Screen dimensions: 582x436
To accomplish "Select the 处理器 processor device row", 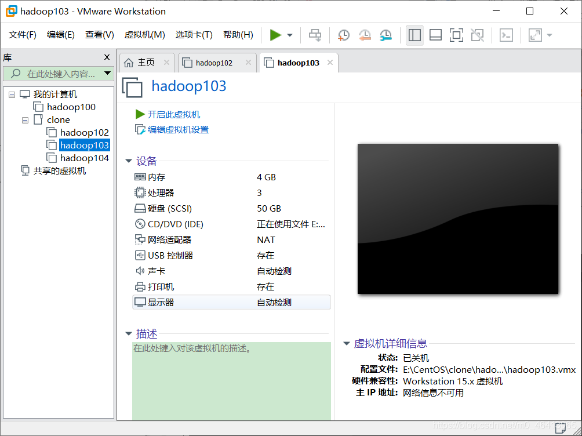I will [x=231, y=193].
